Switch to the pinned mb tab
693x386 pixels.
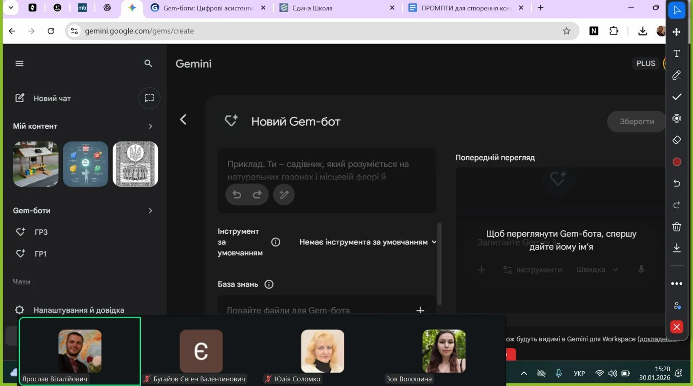click(x=82, y=7)
